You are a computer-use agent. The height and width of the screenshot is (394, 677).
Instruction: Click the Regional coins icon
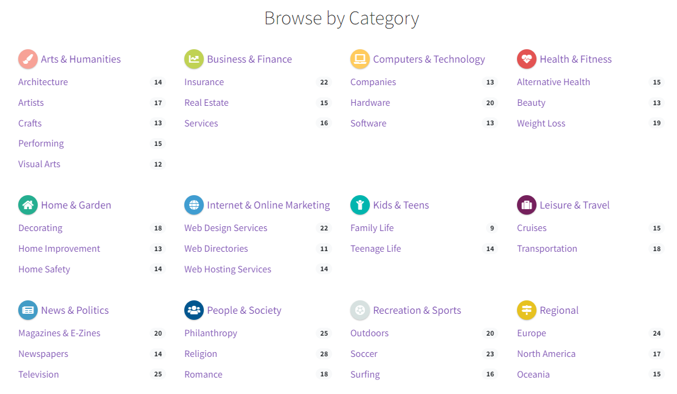click(x=526, y=310)
